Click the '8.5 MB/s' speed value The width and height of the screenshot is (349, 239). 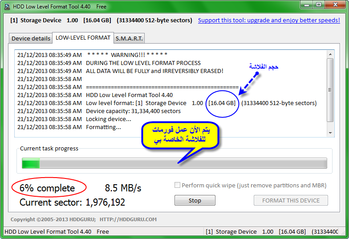pos(123,188)
